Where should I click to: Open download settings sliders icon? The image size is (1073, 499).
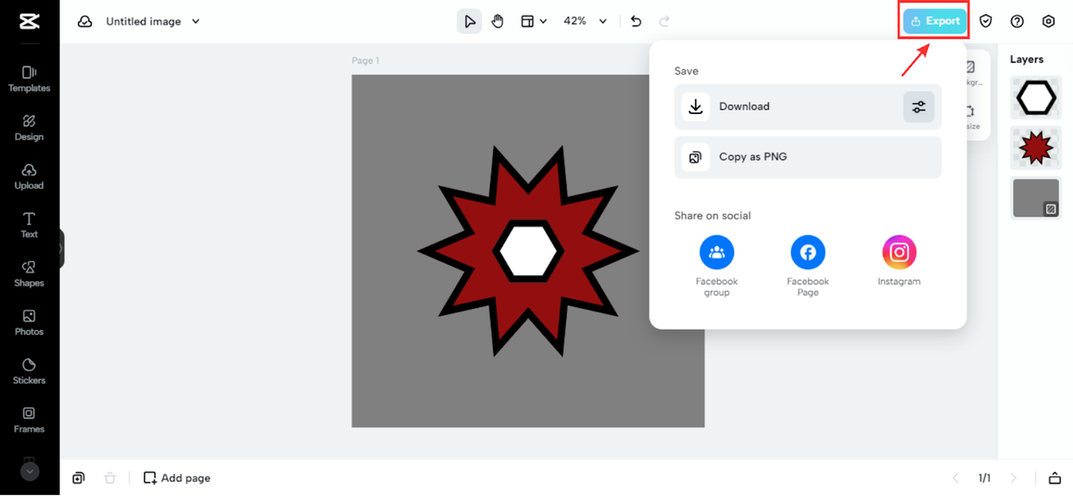click(x=919, y=107)
